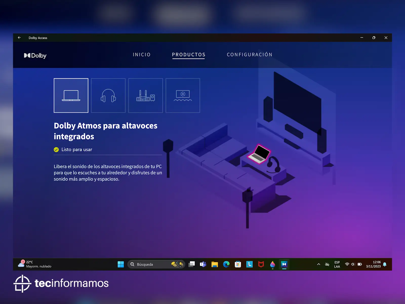
Task: Click the 'Libera el sonido' description paragraph
Action: pos(108,173)
